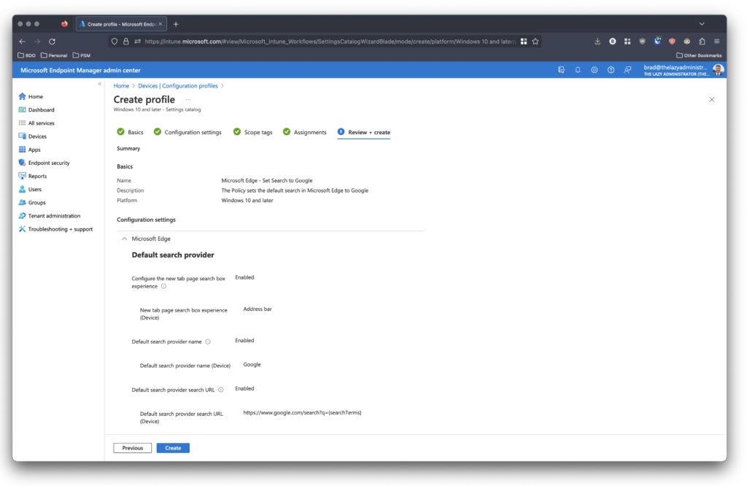Image resolution: width=747 pixels, height=486 pixels.
Task: Open the more options ellipsis beside Create profile
Action: click(x=188, y=99)
